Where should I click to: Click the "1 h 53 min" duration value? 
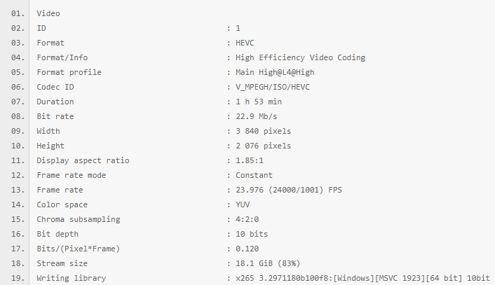tap(258, 102)
